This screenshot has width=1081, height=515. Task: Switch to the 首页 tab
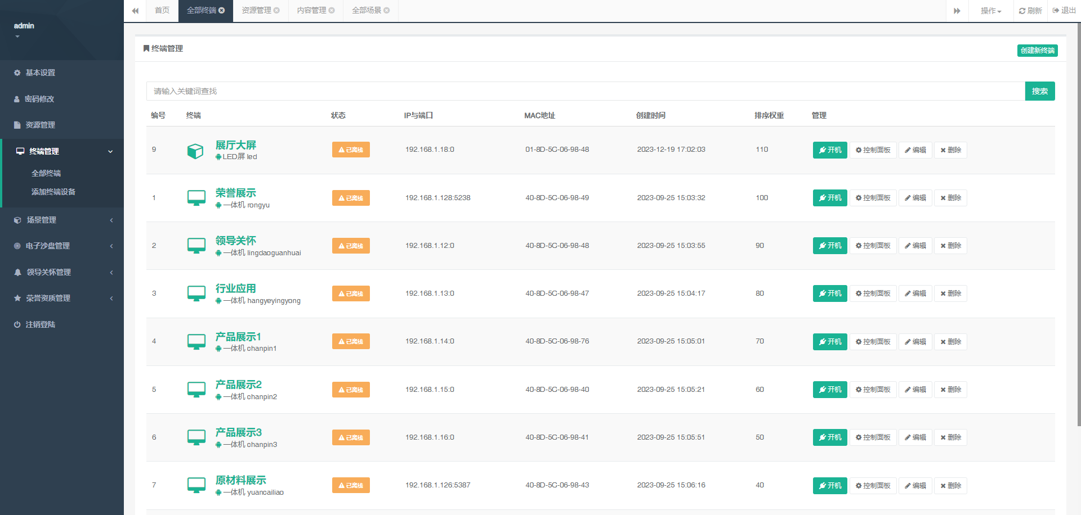[x=162, y=11]
